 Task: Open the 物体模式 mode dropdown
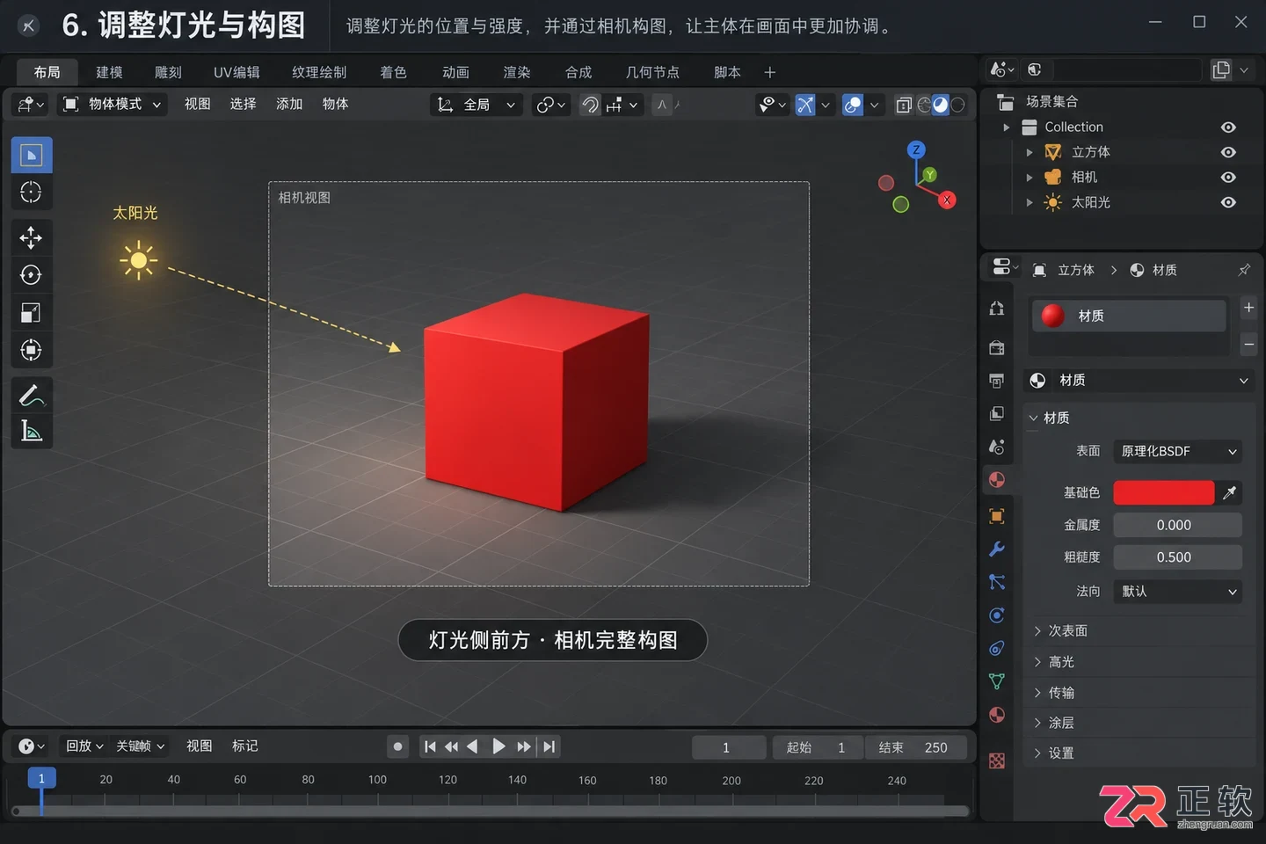click(113, 105)
